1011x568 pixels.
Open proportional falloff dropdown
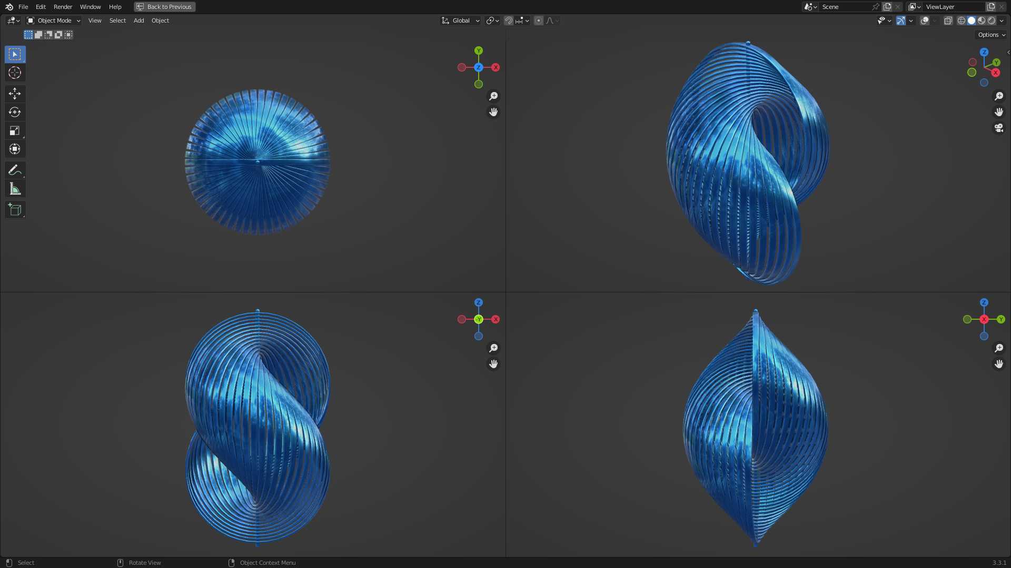(552, 21)
